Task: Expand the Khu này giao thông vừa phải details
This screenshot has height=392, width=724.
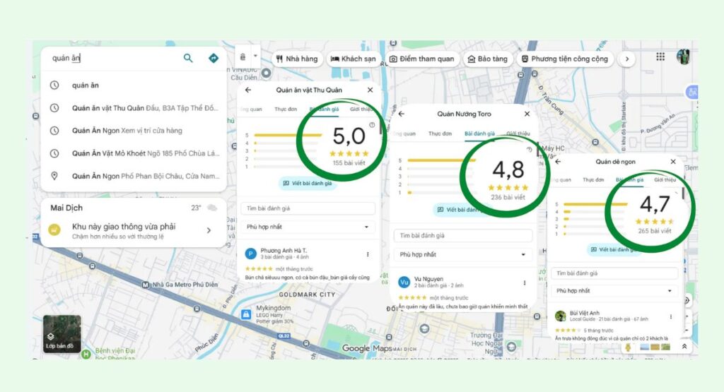Action: coord(209,230)
